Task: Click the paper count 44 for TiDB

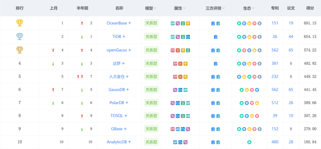Action: point(291,36)
